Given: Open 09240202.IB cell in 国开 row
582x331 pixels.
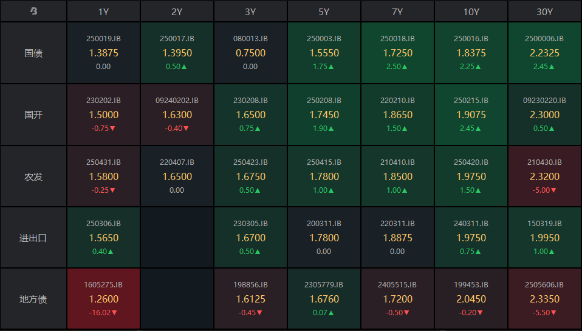Looking at the screenshot, I should (177, 115).
